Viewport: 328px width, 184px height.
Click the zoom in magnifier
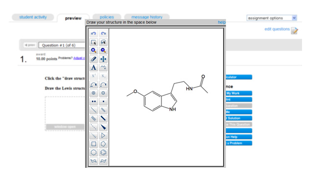pyautogui.click(x=94, y=50)
